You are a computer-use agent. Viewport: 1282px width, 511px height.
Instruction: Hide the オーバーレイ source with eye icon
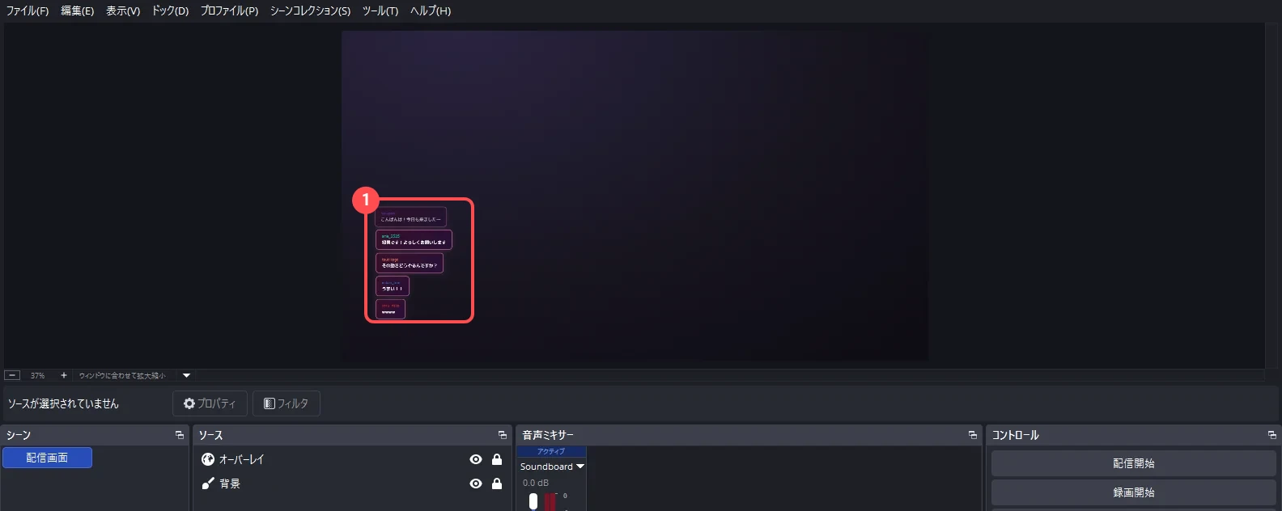476,459
